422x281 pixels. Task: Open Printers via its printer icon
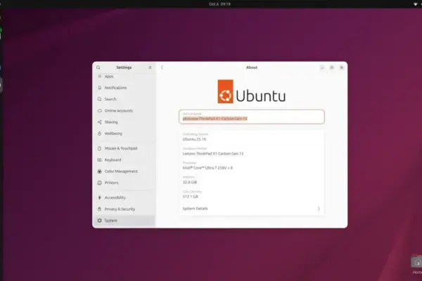pyautogui.click(x=100, y=183)
